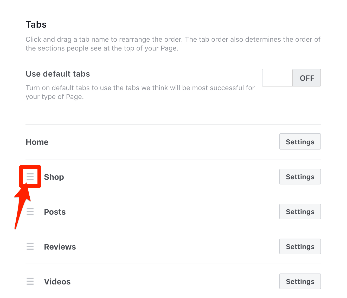The width and height of the screenshot is (347, 298).
Task: Select the Videos tab name
Action: pos(57,282)
